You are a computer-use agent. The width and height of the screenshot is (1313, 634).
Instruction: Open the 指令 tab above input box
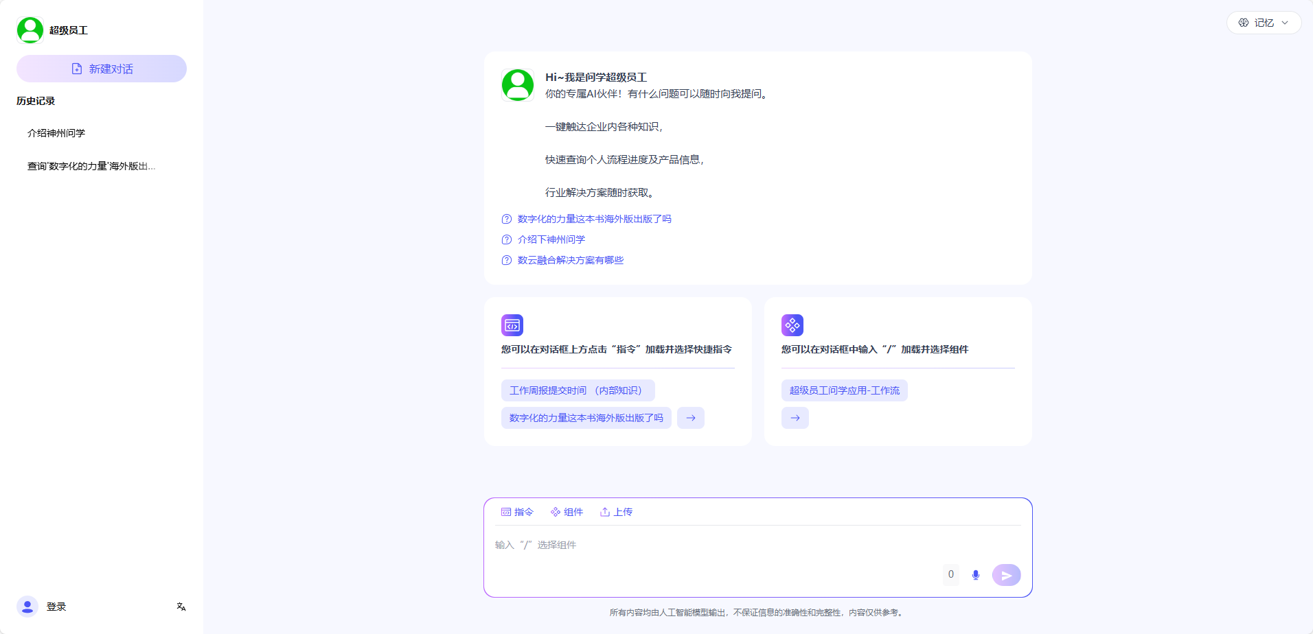click(x=517, y=512)
